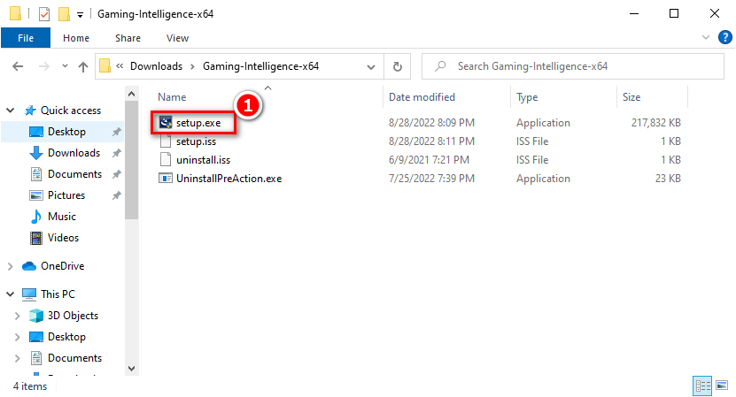This screenshot has width=736, height=397.
Task: Click the Quick access star icon
Action: click(x=30, y=111)
